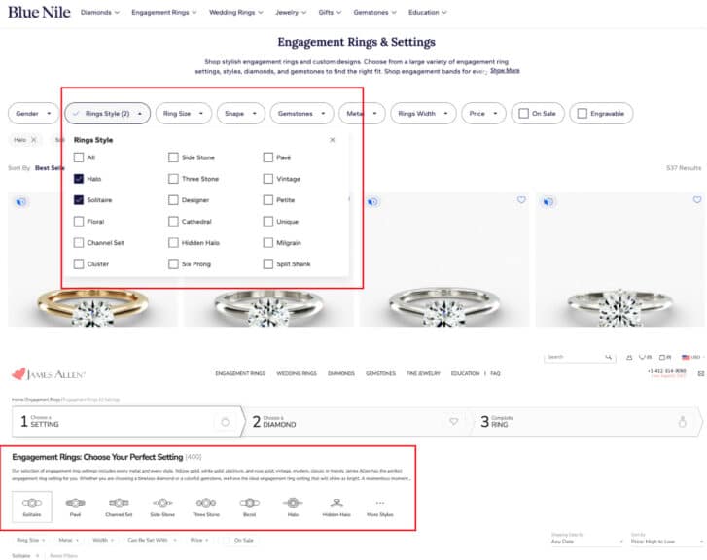This screenshot has height=560, width=707.
Task: Open 360 view on the yellow gold ring card
Action: [20, 202]
